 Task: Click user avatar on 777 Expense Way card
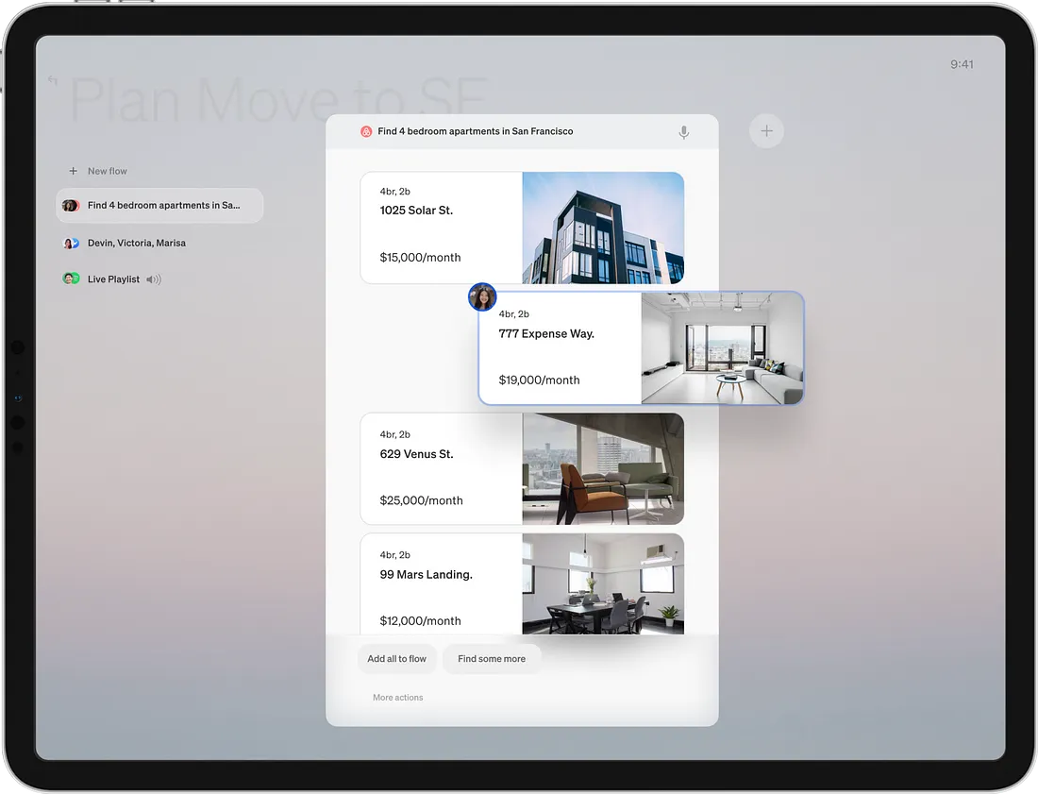(x=483, y=297)
